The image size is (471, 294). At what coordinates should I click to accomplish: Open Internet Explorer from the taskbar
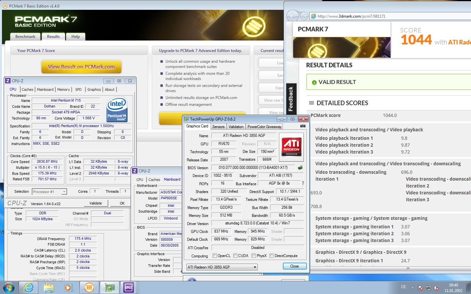point(29,287)
